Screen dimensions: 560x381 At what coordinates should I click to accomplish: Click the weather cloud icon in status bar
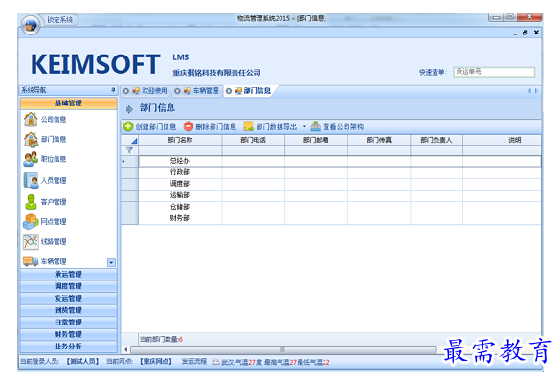coord(215,362)
